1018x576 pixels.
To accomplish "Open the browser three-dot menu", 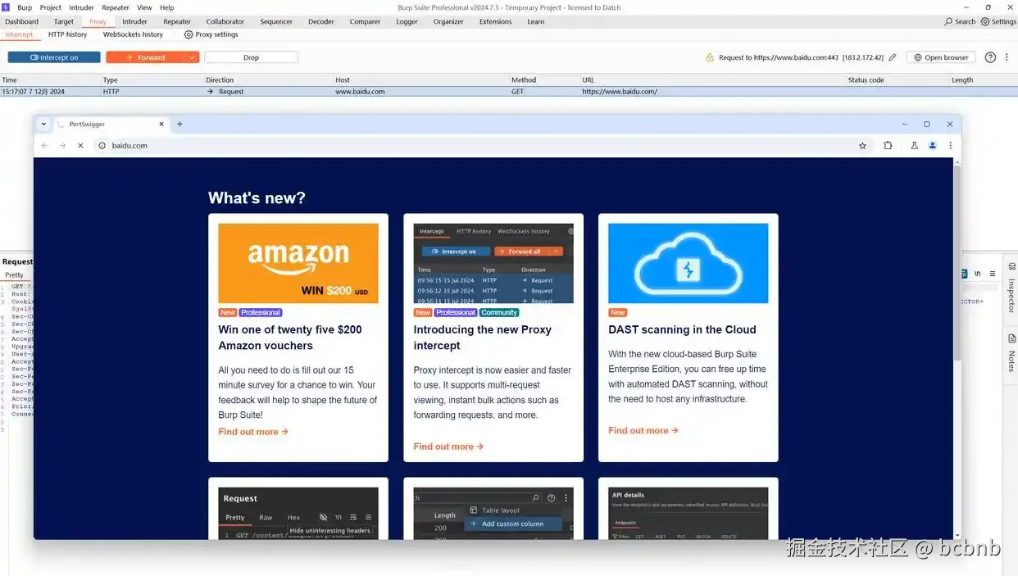I will pos(950,146).
